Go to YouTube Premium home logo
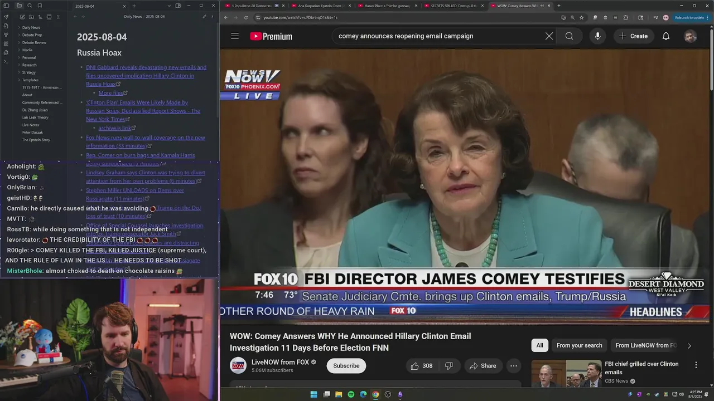 point(271,36)
